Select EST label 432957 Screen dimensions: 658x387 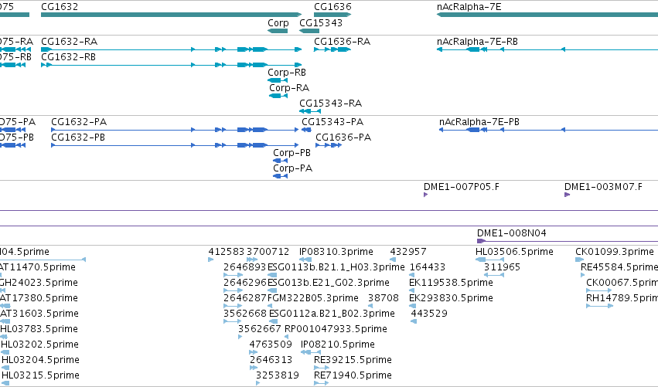pyautogui.click(x=408, y=252)
